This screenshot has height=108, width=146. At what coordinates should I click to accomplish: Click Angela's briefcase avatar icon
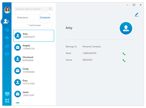click(18, 47)
